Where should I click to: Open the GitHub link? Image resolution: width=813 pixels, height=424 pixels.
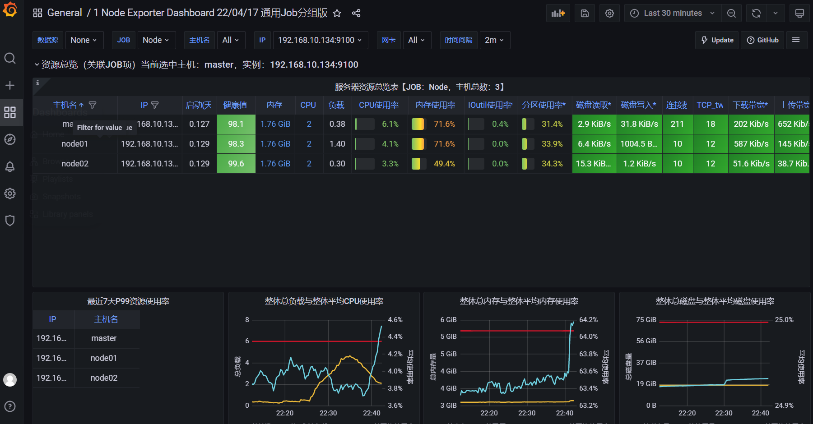(762, 40)
